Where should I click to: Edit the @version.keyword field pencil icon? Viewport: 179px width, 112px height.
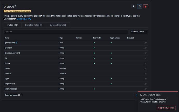coord(146,53)
